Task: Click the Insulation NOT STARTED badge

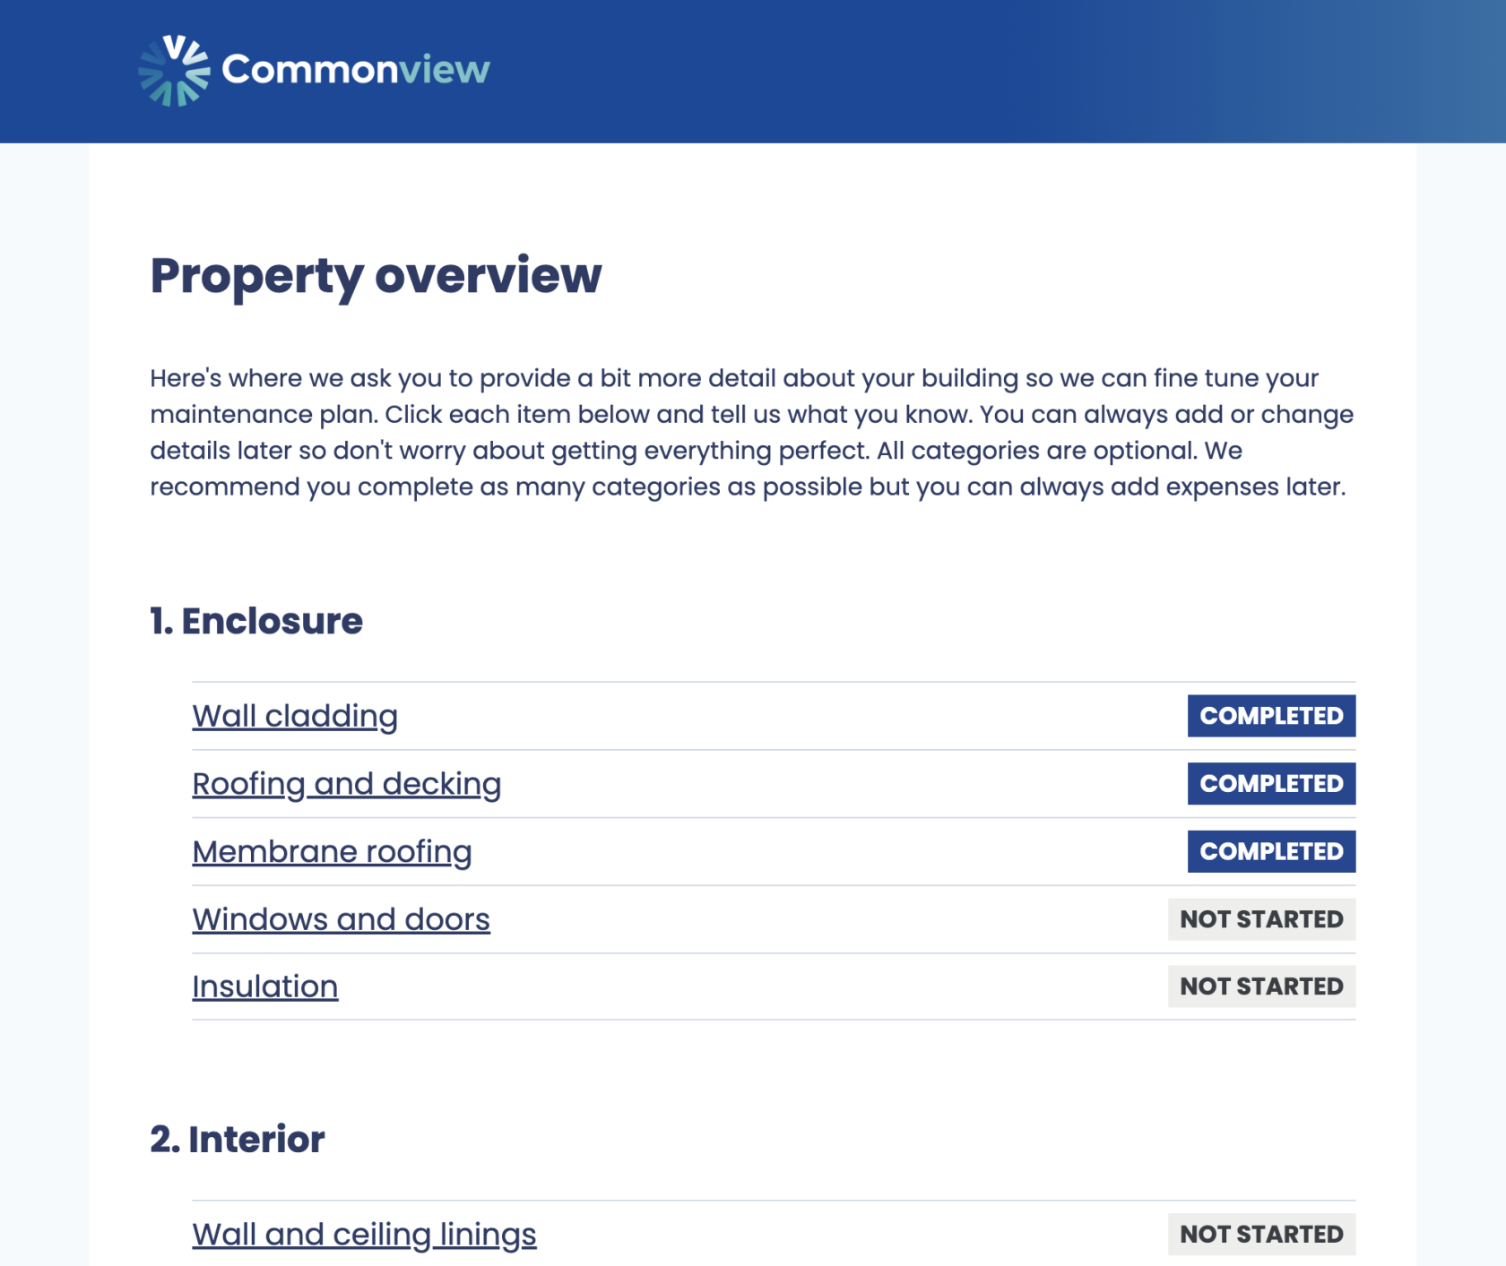Action: 1260,986
